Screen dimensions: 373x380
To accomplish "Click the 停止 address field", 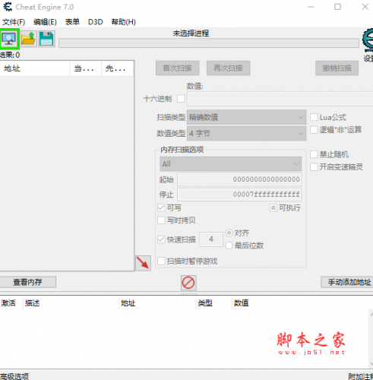I will (x=239, y=195).
